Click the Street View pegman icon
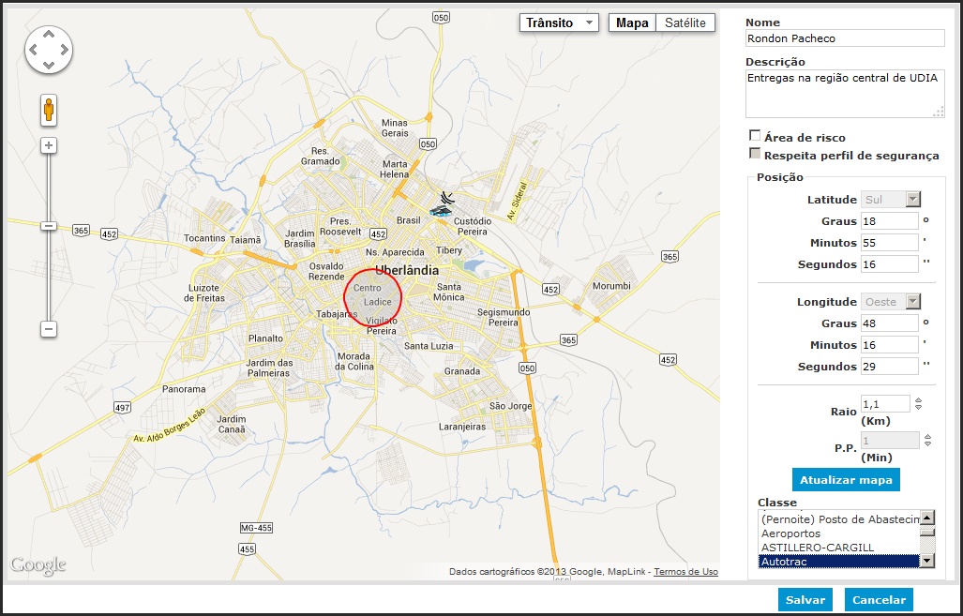Image resolution: width=963 pixels, height=616 pixels. point(49,110)
